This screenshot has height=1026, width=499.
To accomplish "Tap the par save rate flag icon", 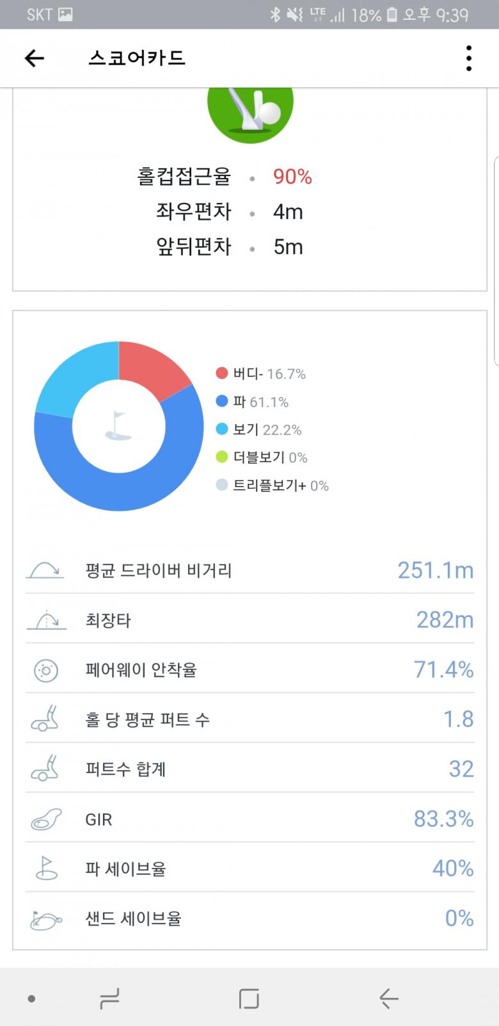I will (46, 869).
